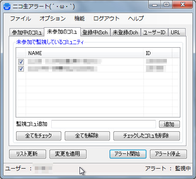The width and height of the screenshot is (196, 179).
Task: Open the 機能 menu
Action: click(x=80, y=19)
